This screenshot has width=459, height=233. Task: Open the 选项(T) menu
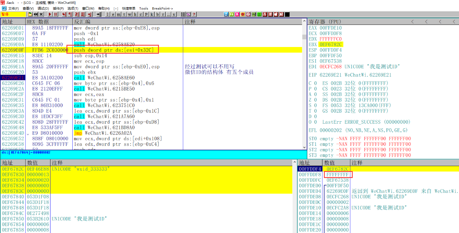point(73,8)
